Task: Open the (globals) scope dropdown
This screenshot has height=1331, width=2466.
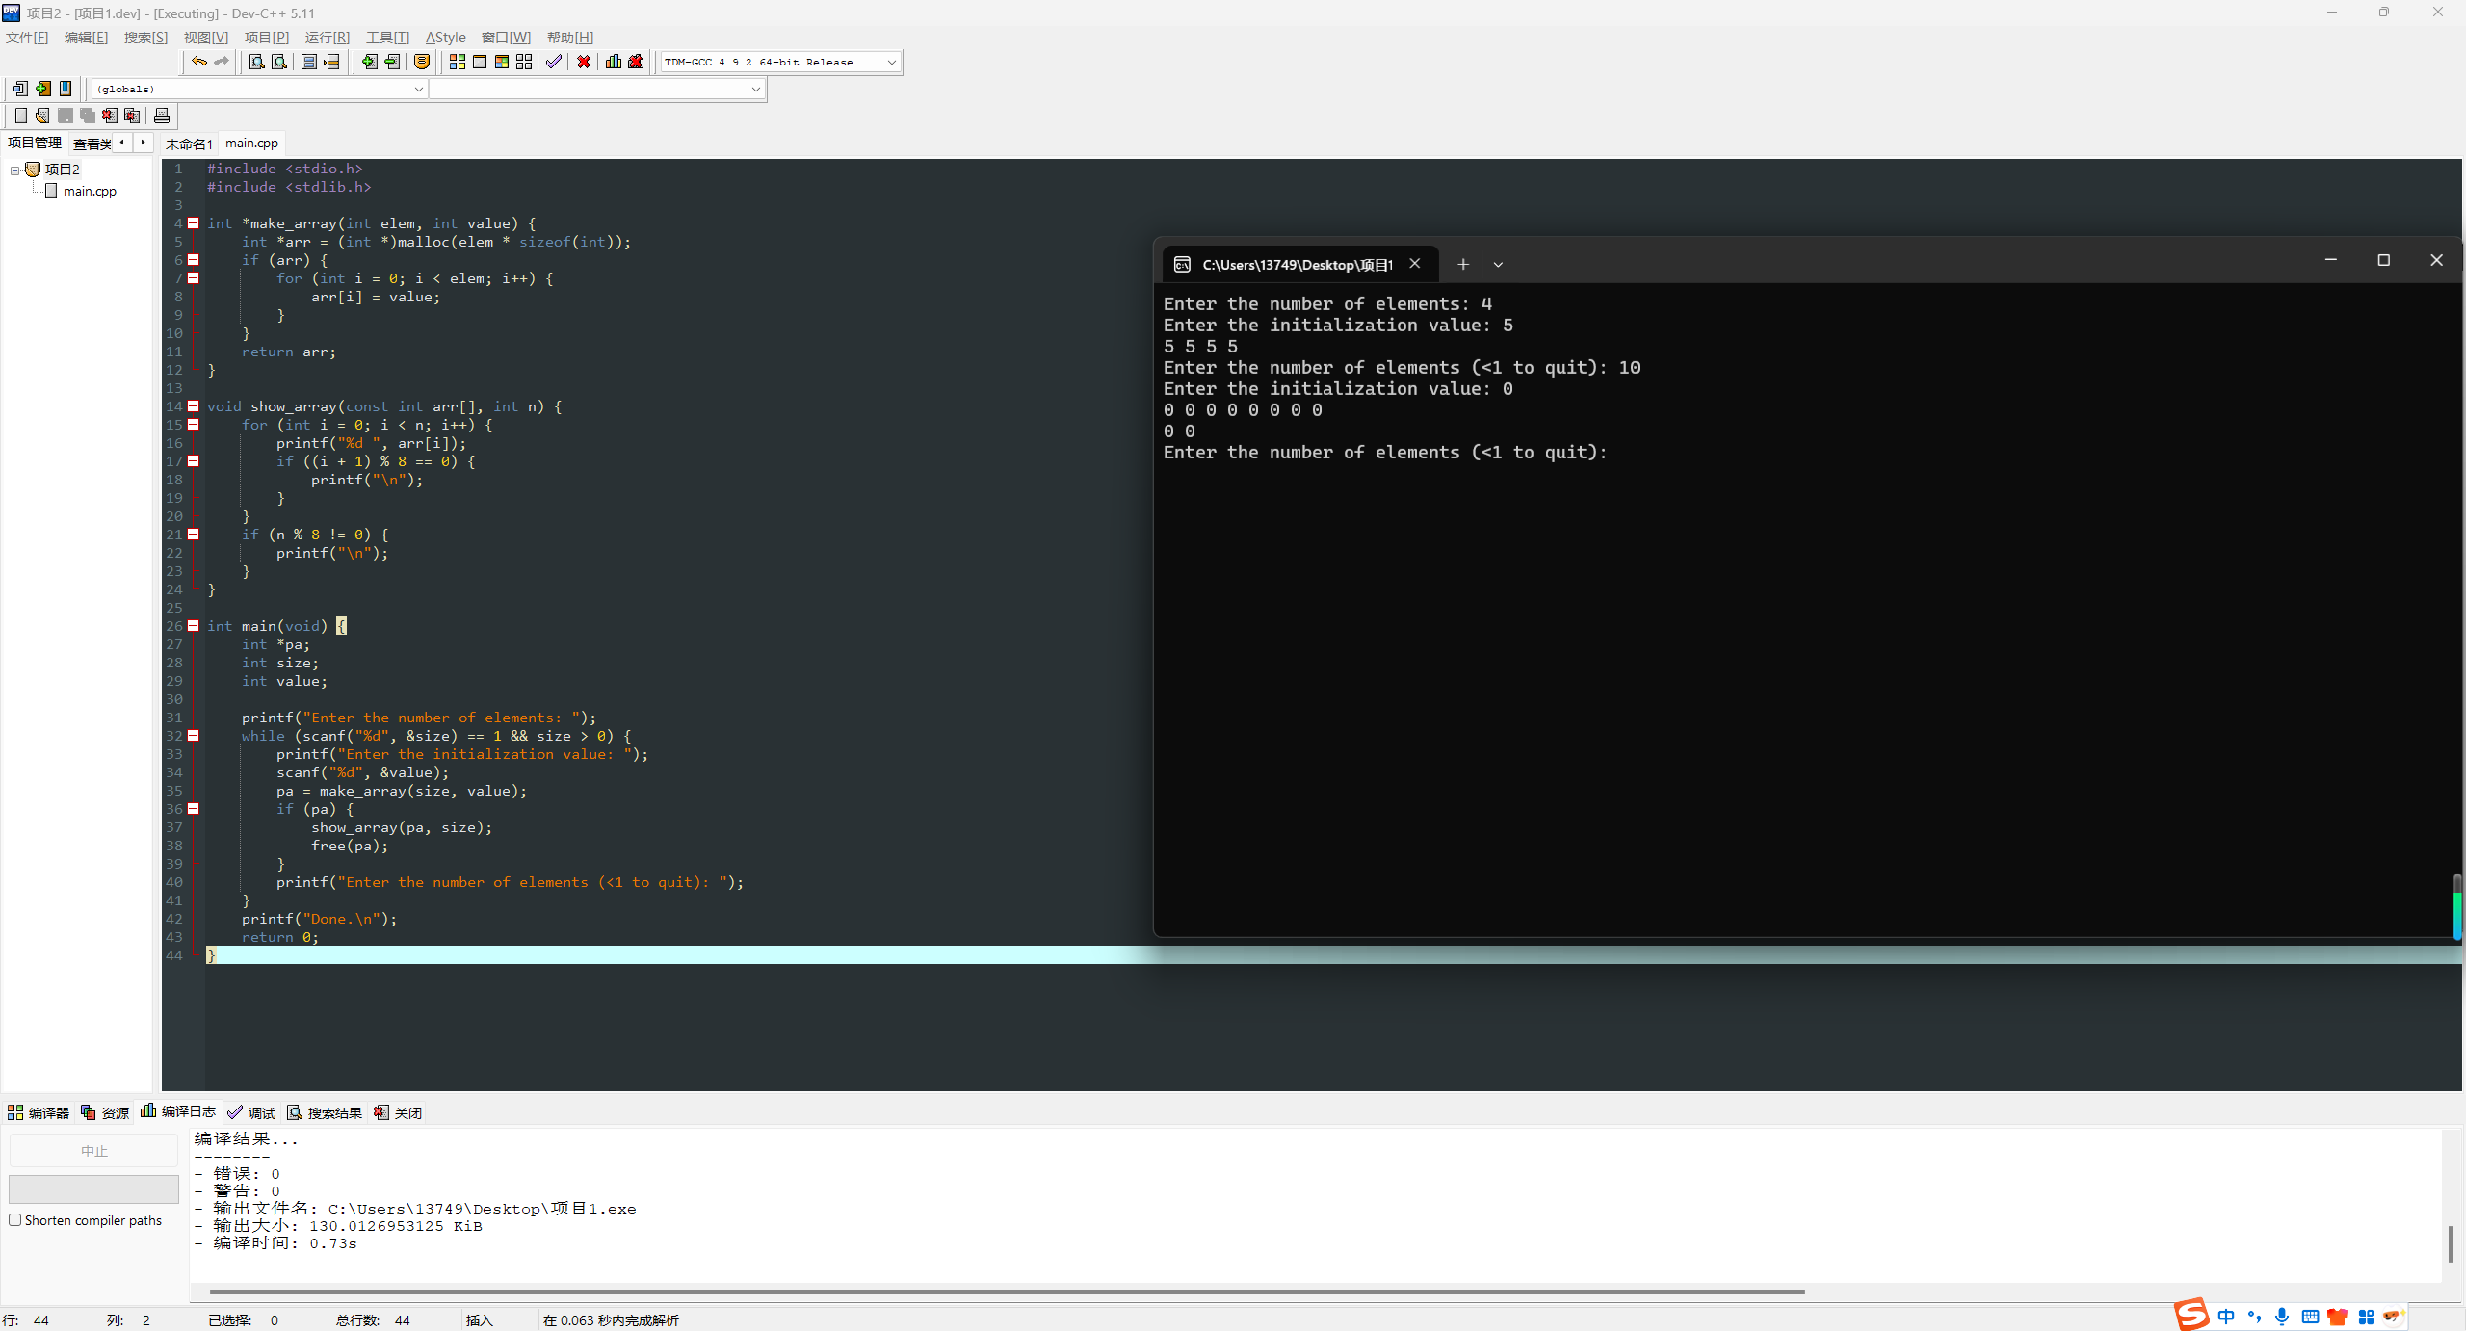Action: coord(418,89)
